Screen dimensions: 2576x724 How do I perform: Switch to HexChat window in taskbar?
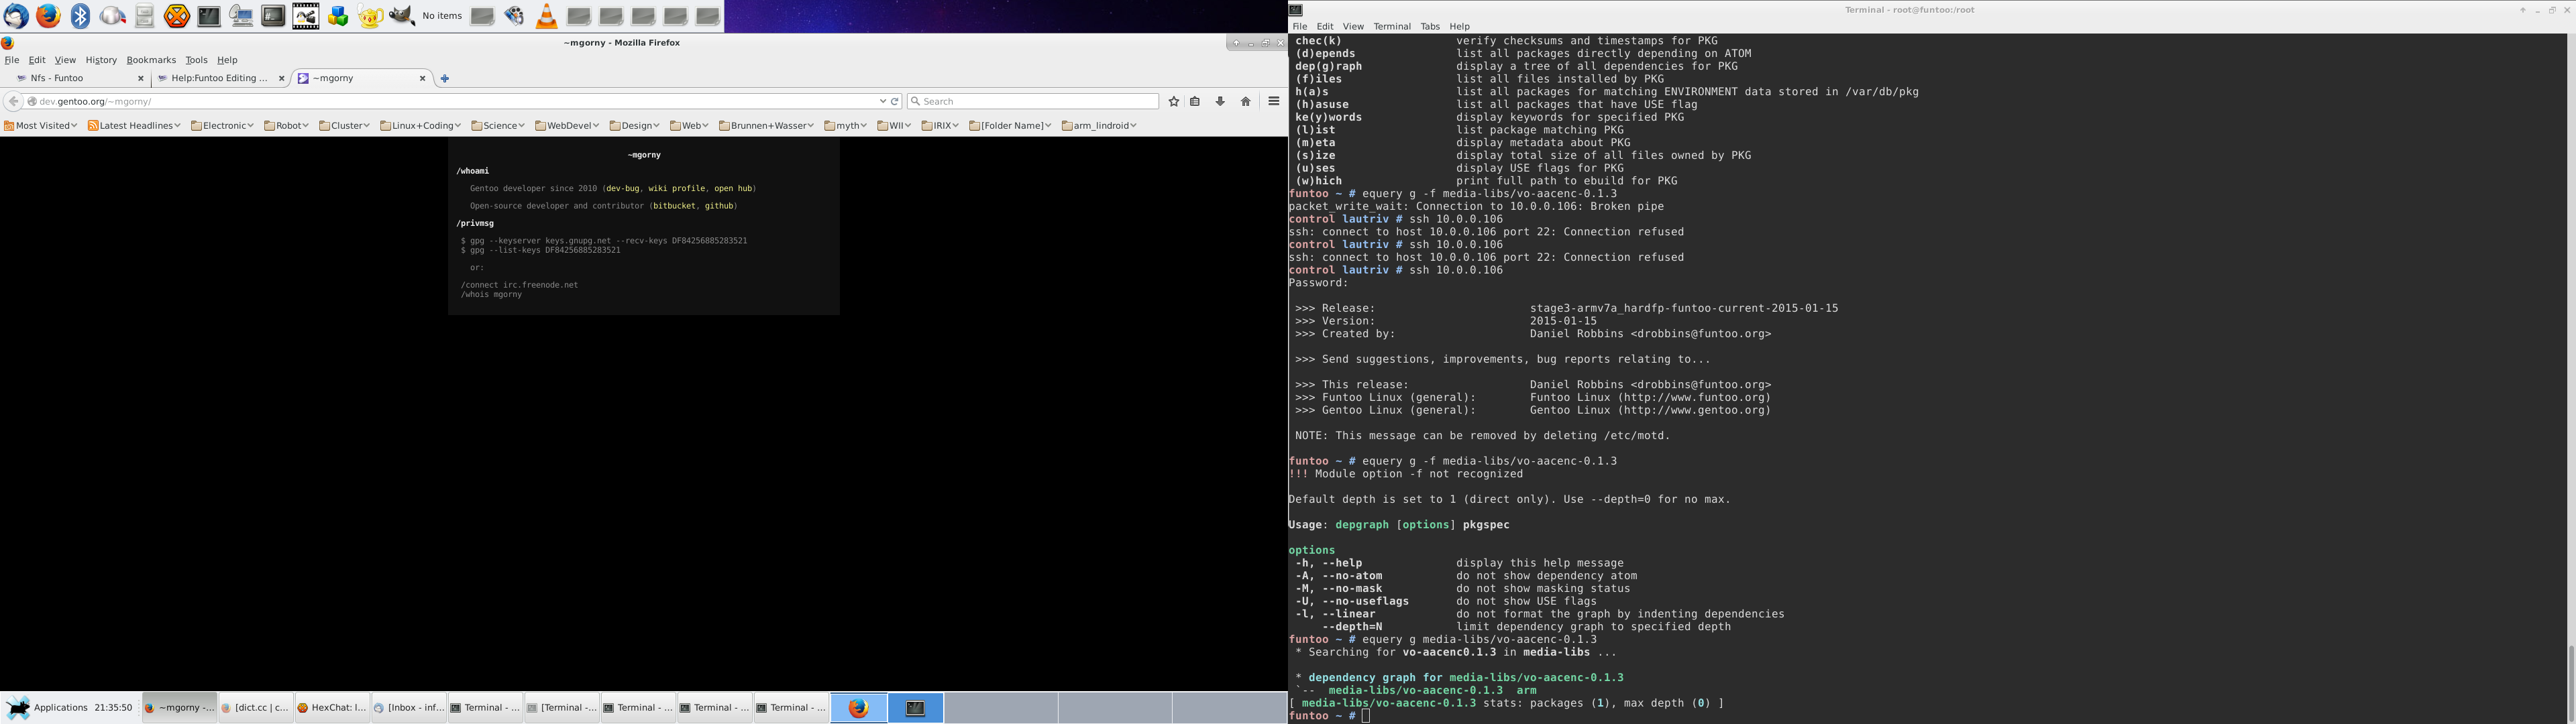tap(332, 708)
